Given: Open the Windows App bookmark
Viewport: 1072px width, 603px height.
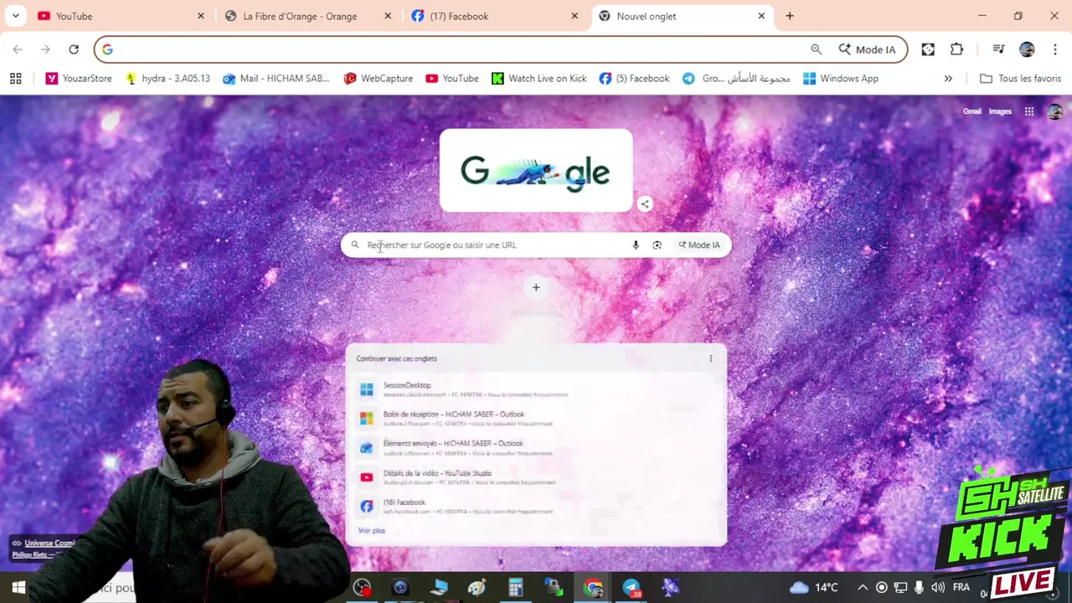Looking at the screenshot, I should pos(841,79).
